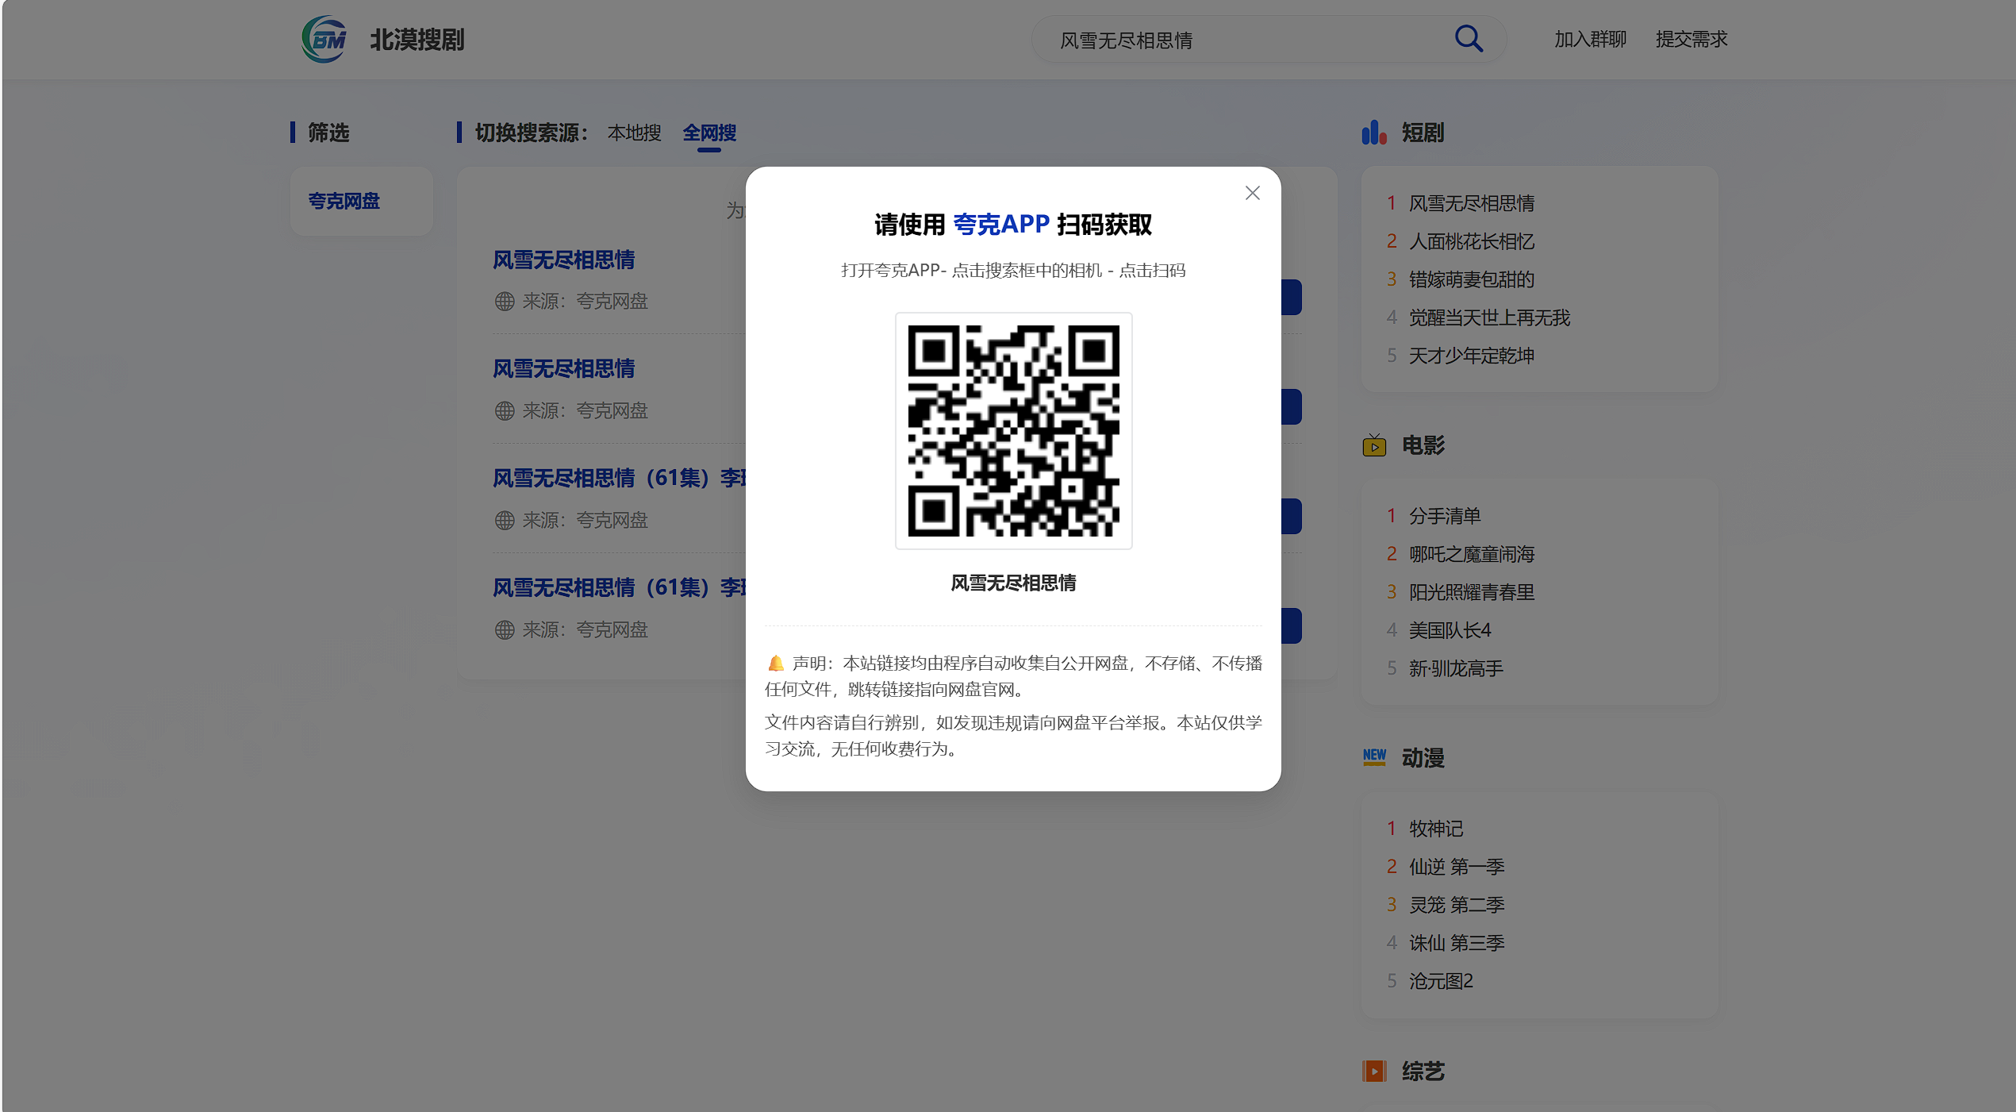Open 觉醒当天世上再无我
This screenshot has height=1112, width=2016.
pos(1489,317)
